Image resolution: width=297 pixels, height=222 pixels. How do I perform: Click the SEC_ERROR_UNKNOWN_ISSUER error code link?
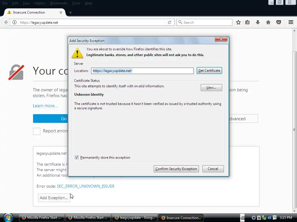(x=86, y=186)
